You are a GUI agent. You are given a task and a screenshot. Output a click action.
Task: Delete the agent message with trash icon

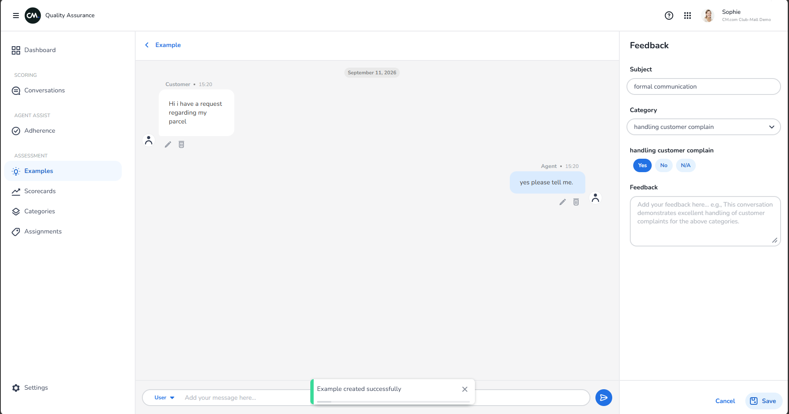tap(576, 202)
